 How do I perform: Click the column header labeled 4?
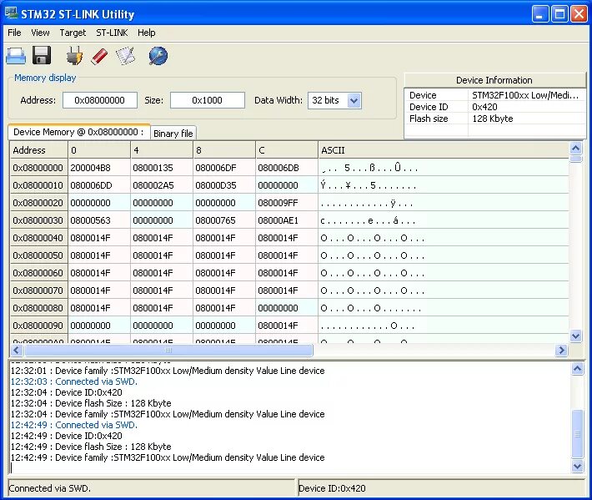point(162,150)
